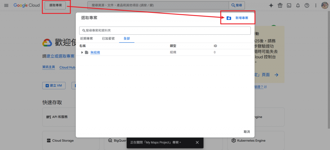Click the 快速存取 heading
This screenshot has height=150, width=330.
point(52,102)
